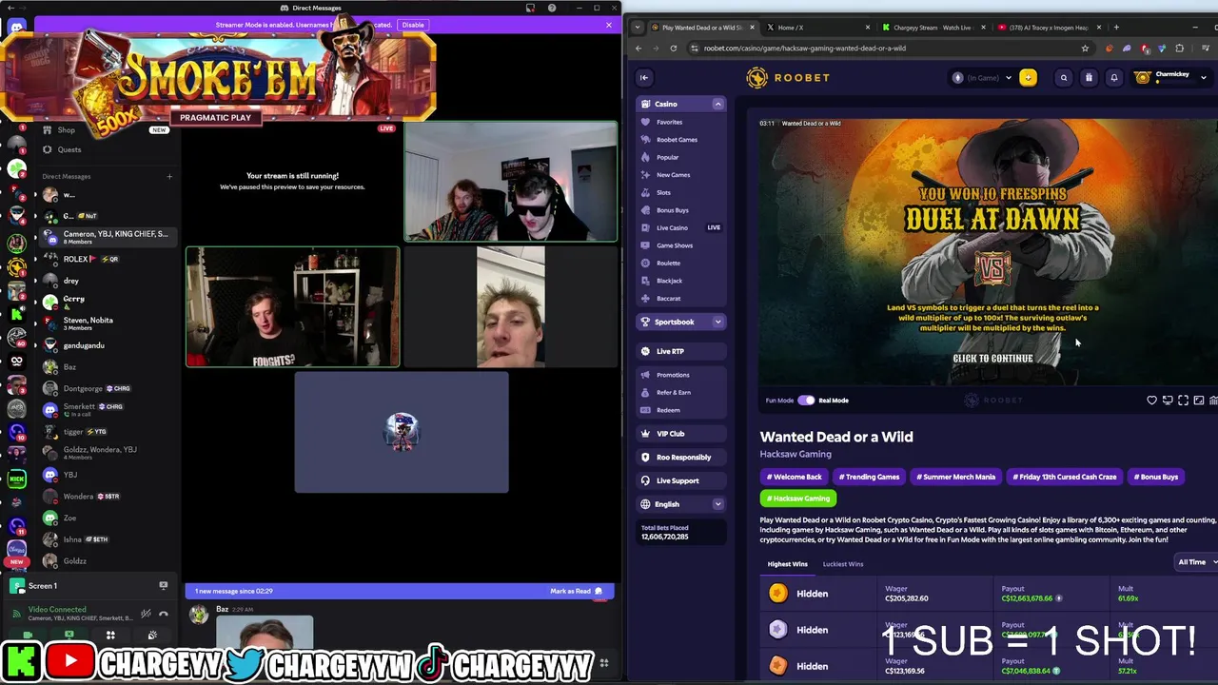Open Discord help icon in title bar

tap(552, 9)
